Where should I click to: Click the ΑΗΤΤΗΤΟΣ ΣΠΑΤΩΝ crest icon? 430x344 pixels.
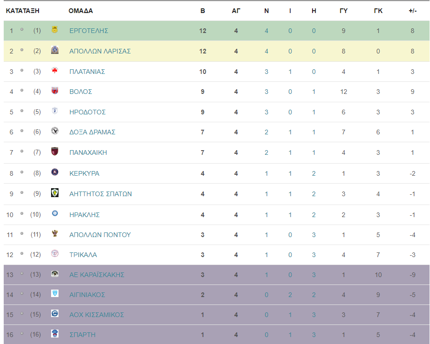tap(55, 193)
